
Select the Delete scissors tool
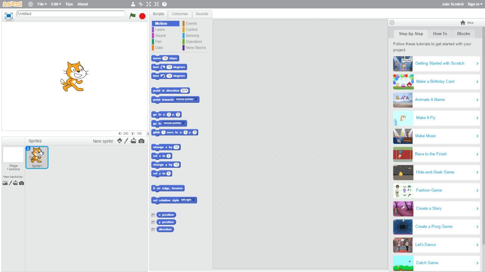tap(141, 4)
